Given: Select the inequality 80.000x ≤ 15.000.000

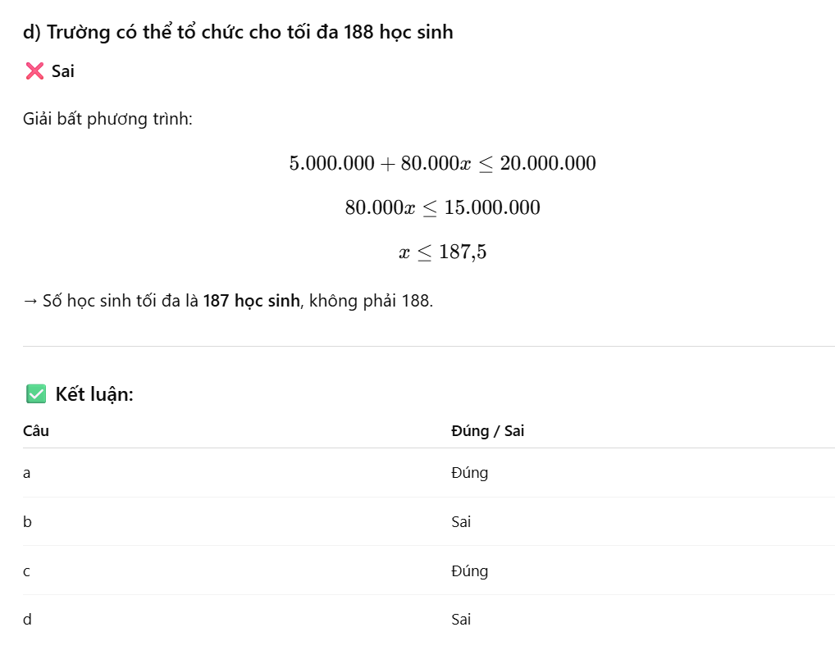Looking at the screenshot, I should pyautogui.click(x=442, y=207).
